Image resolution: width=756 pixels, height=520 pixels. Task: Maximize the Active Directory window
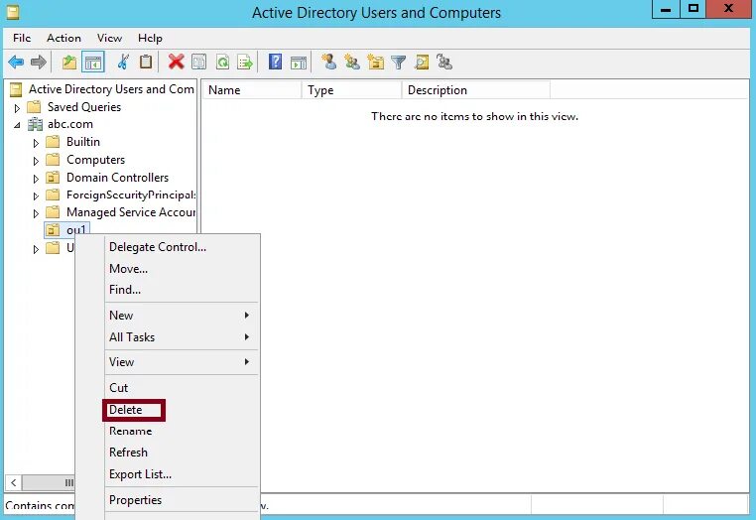point(693,9)
